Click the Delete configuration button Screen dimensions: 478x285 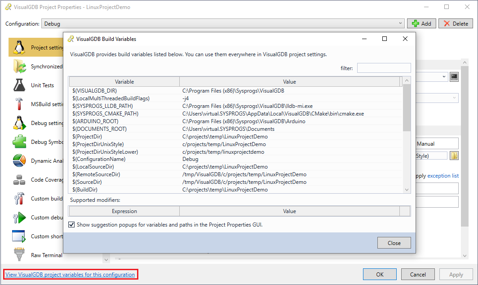[456, 23]
